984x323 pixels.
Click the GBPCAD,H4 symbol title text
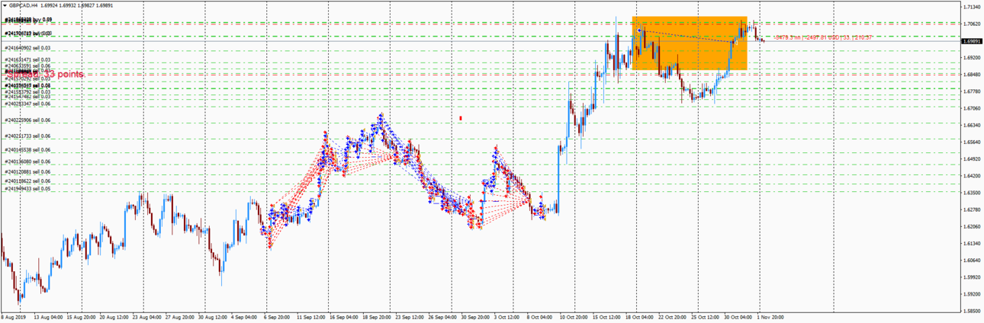coord(24,5)
